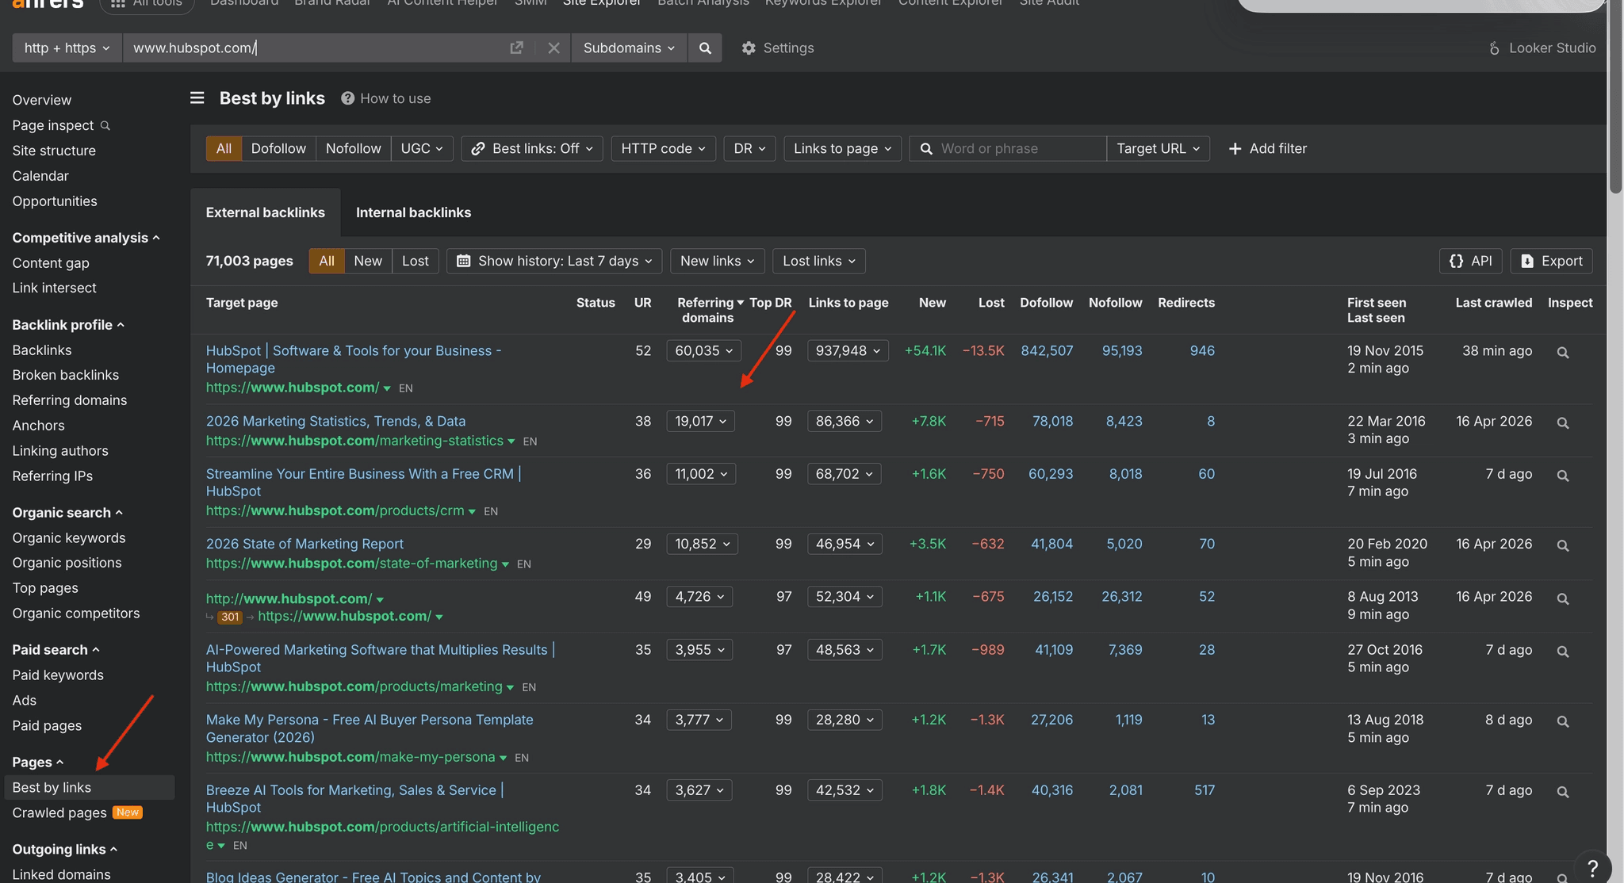Open HTTP code filter dropdown
Image resolution: width=1624 pixels, height=883 pixels.
664,148
